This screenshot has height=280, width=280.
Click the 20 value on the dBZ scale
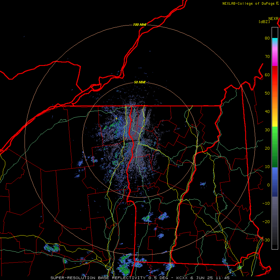click(x=267, y=148)
